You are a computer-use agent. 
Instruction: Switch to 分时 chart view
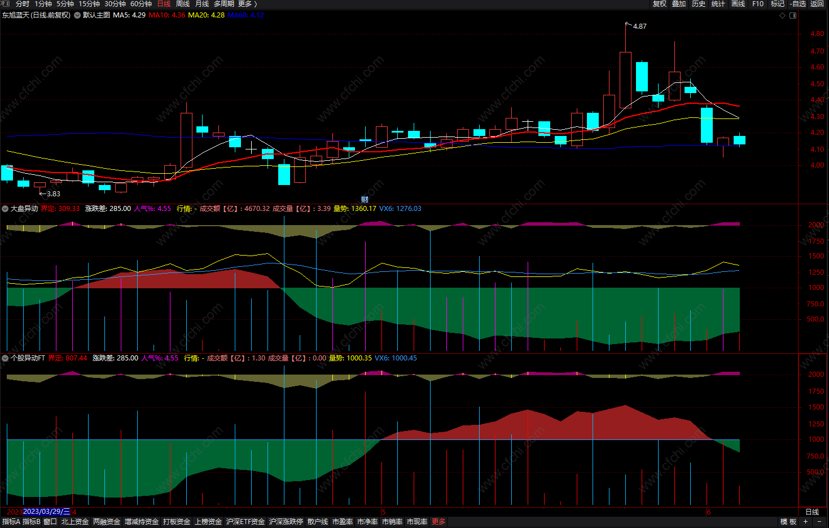[x=23, y=4]
